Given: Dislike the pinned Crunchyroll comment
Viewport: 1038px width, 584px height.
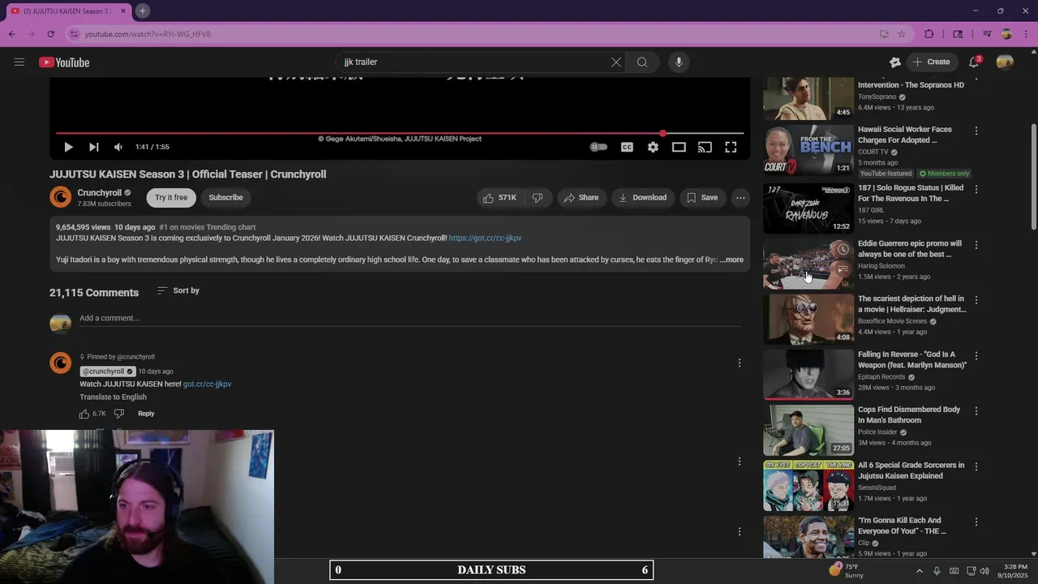Looking at the screenshot, I should pyautogui.click(x=119, y=414).
